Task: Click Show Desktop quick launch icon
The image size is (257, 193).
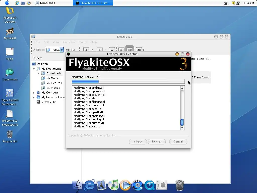Action: (23, 3)
